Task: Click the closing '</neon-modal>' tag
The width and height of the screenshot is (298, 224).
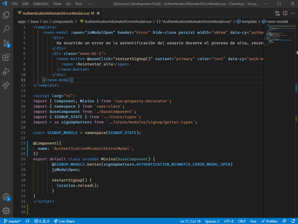Action: pyautogui.click(x=58, y=80)
